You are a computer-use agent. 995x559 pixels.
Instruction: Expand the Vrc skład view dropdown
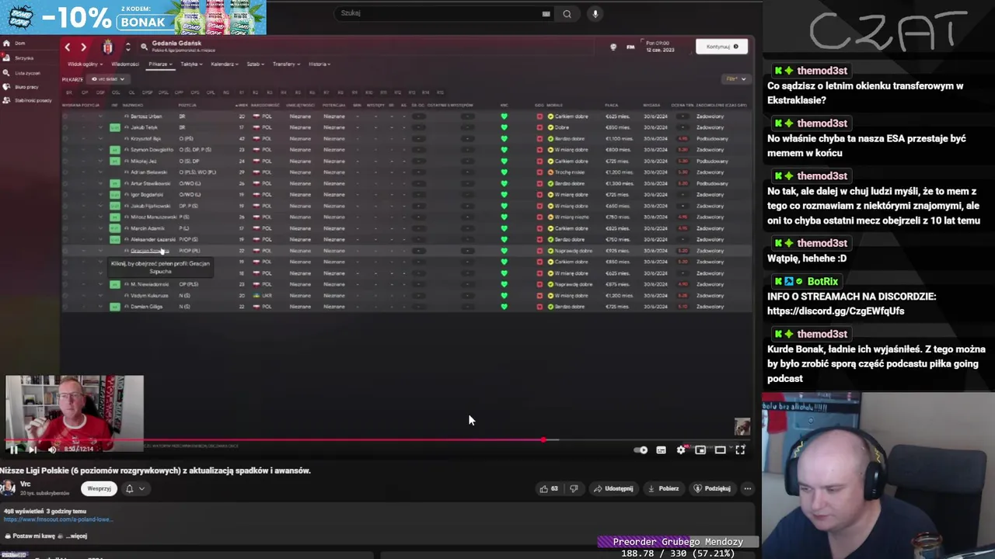pos(108,79)
